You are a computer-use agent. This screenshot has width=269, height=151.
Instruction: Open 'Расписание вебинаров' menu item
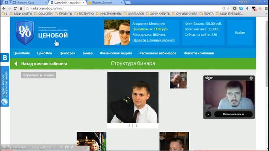pyautogui.click(x=158, y=53)
